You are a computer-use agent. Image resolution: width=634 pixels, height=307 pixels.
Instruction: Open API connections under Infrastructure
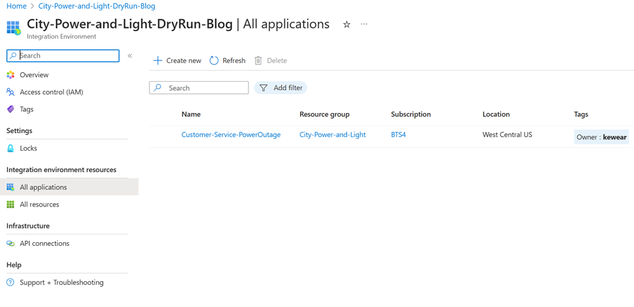coord(44,243)
